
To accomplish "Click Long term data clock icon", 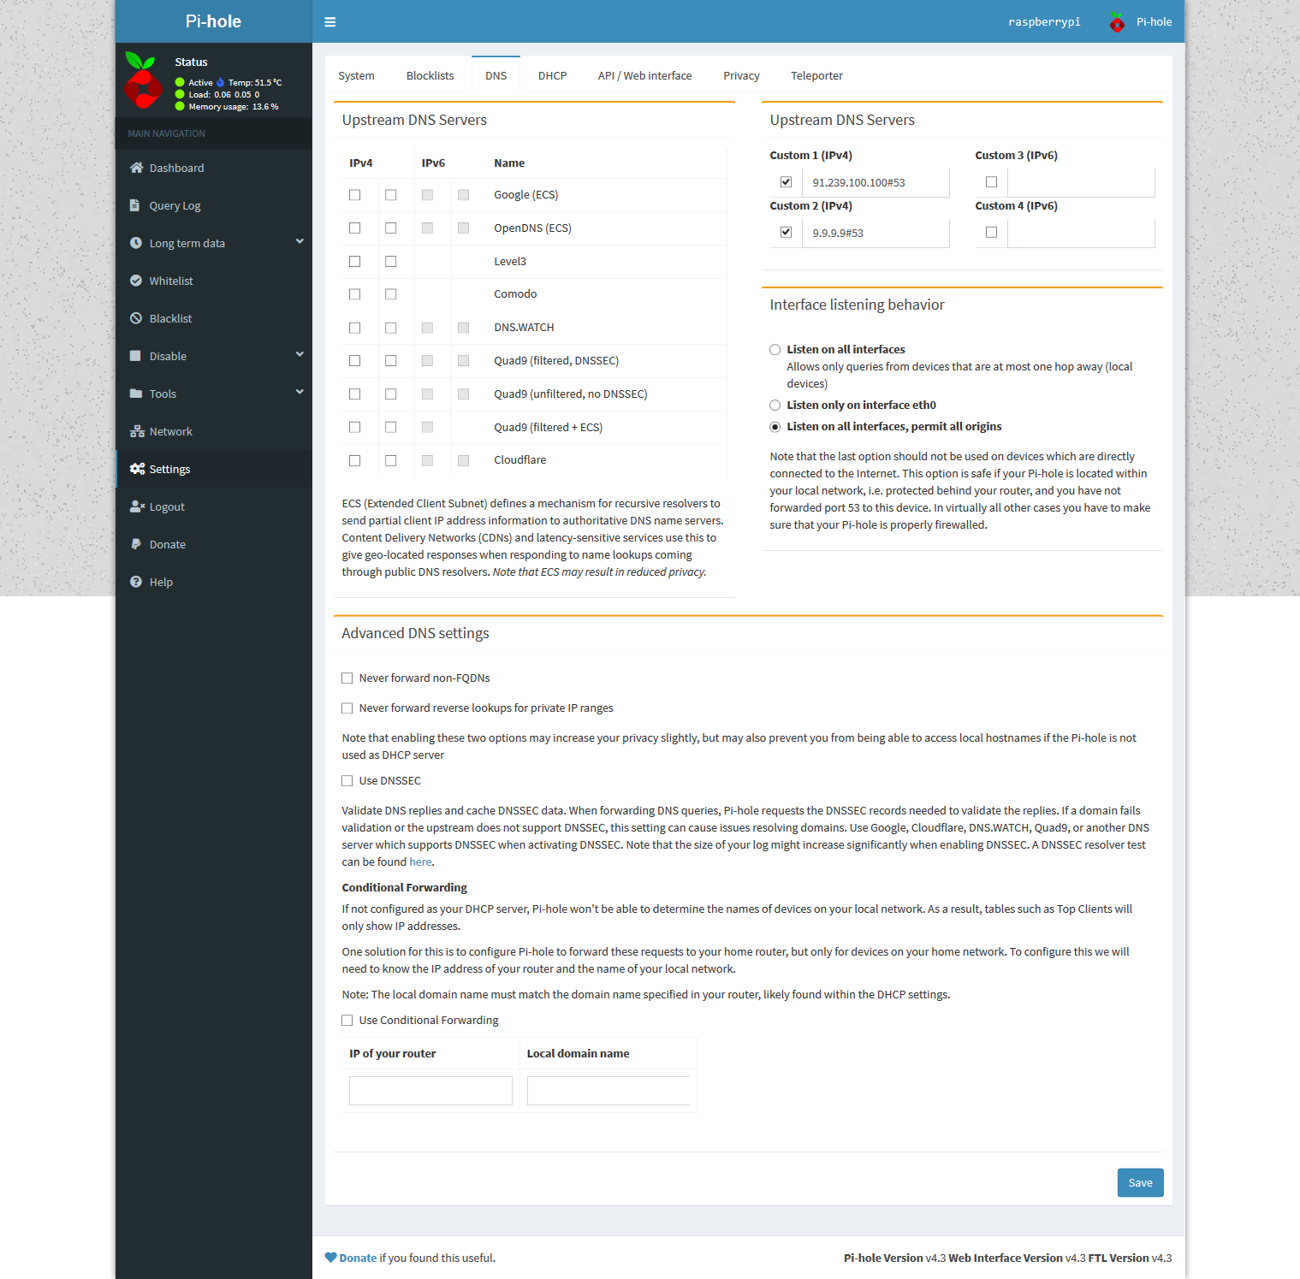I will click(x=136, y=243).
